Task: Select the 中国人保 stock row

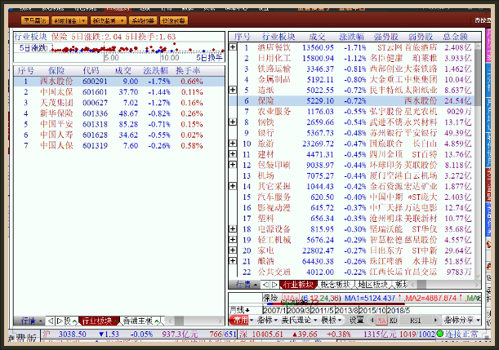Action: [x=119, y=145]
